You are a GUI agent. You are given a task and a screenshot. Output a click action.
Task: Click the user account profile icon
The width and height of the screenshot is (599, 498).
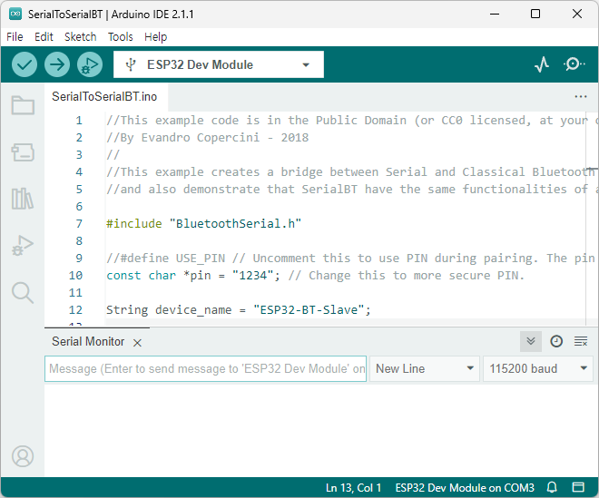pyautogui.click(x=23, y=456)
